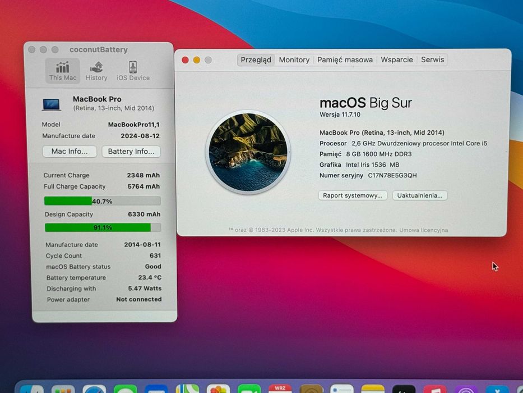
Task: Click the Big Sur landscape logo image
Action: [248, 152]
